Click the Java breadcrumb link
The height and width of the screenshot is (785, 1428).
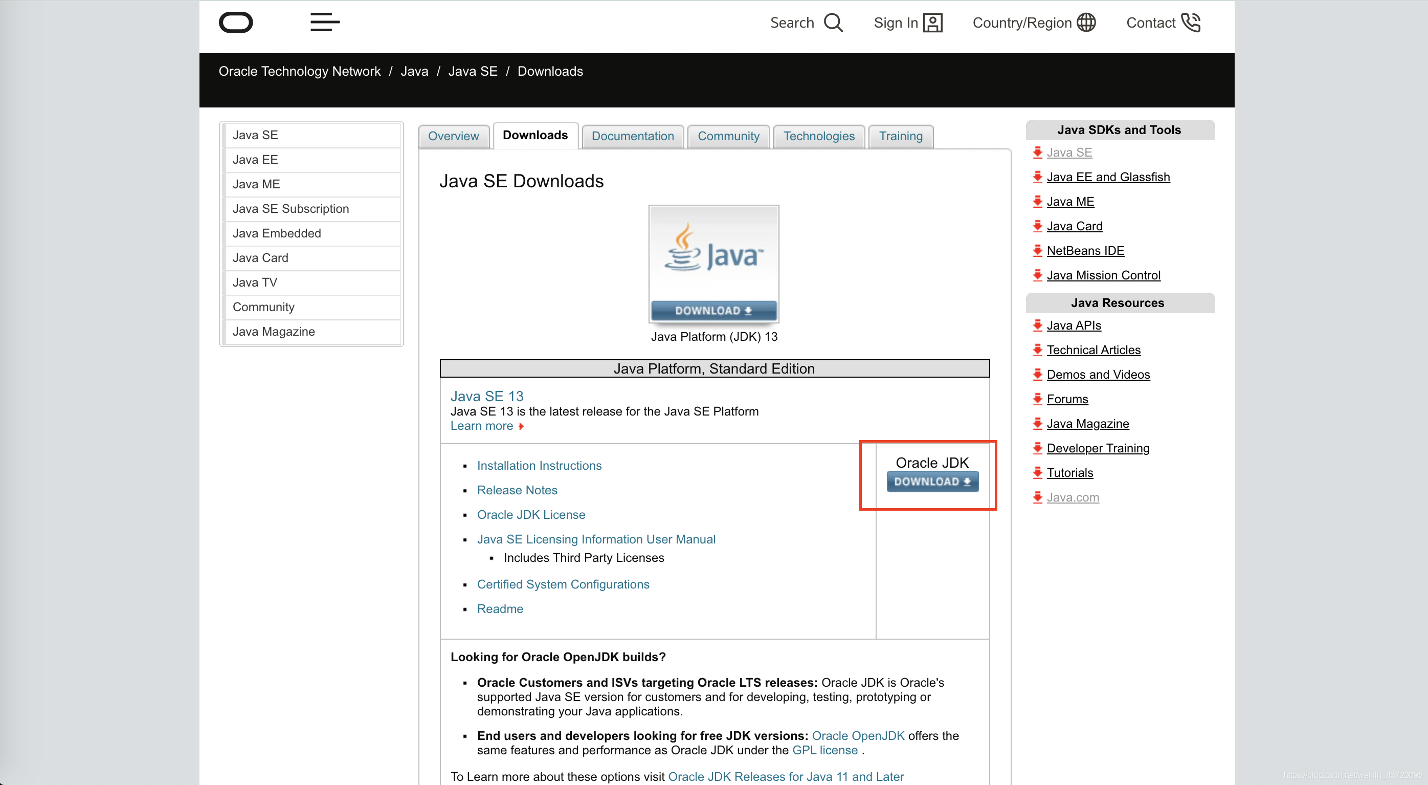(x=414, y=72)
